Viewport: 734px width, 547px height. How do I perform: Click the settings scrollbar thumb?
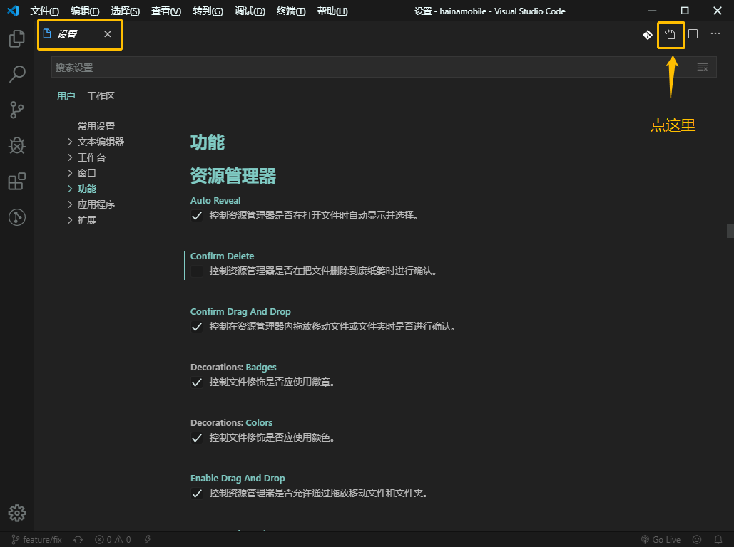point(730,231)
